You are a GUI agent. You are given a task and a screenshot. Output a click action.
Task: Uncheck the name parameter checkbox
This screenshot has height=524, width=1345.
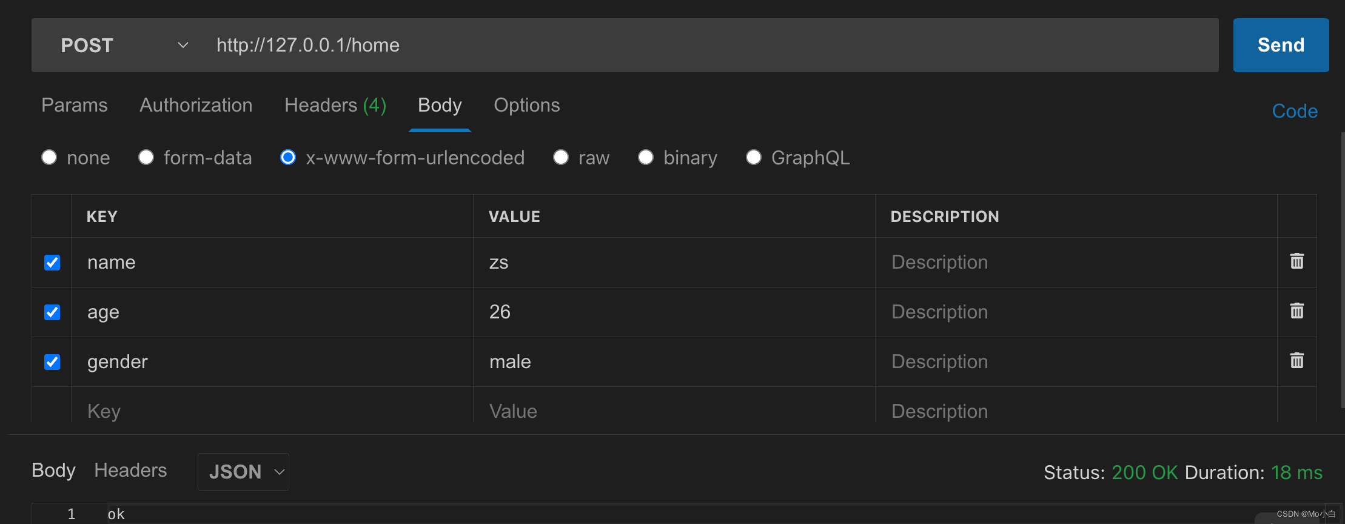52,263
